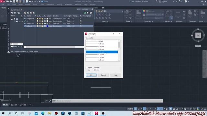
Task: Click the blue color swatch of column layer
Action: click(x=48, y=26)
